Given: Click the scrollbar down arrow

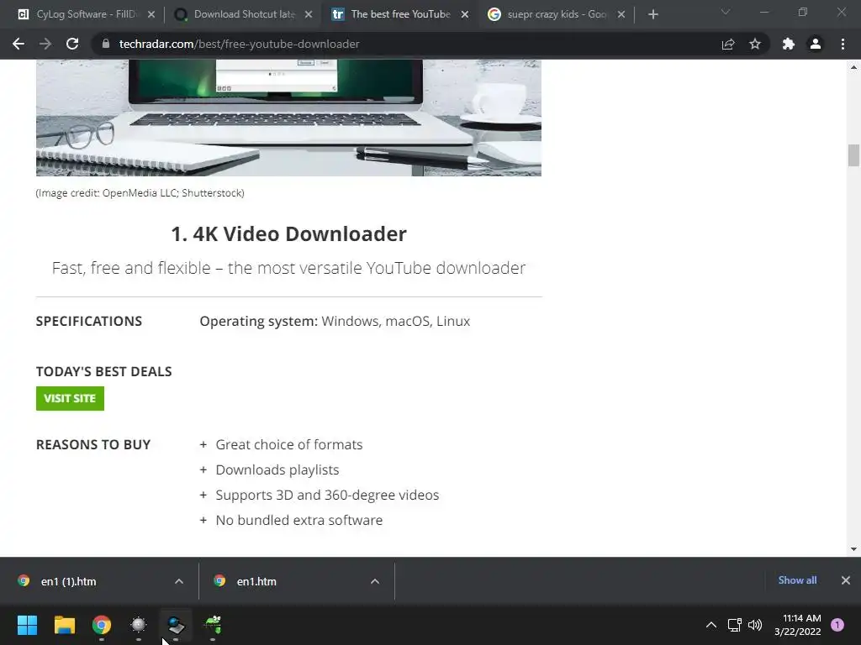Looking at the screenshot, I should [x=853, y=548].
